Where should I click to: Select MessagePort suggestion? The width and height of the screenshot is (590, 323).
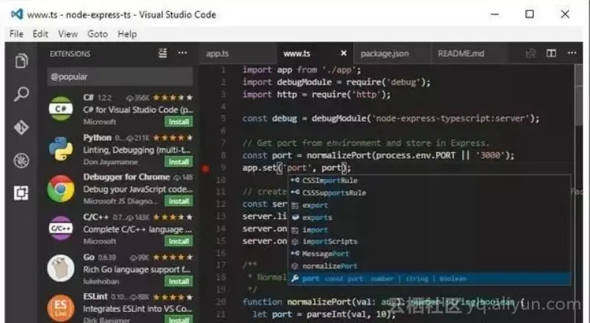429,254
